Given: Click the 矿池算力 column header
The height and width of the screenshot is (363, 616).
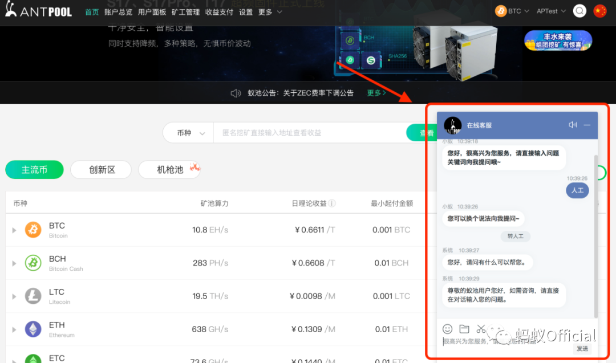Looking at the screenshot, I should pos(214,203).
